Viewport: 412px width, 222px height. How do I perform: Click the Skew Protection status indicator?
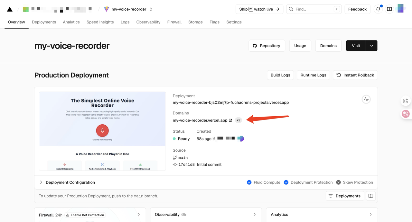click(338, 182)
